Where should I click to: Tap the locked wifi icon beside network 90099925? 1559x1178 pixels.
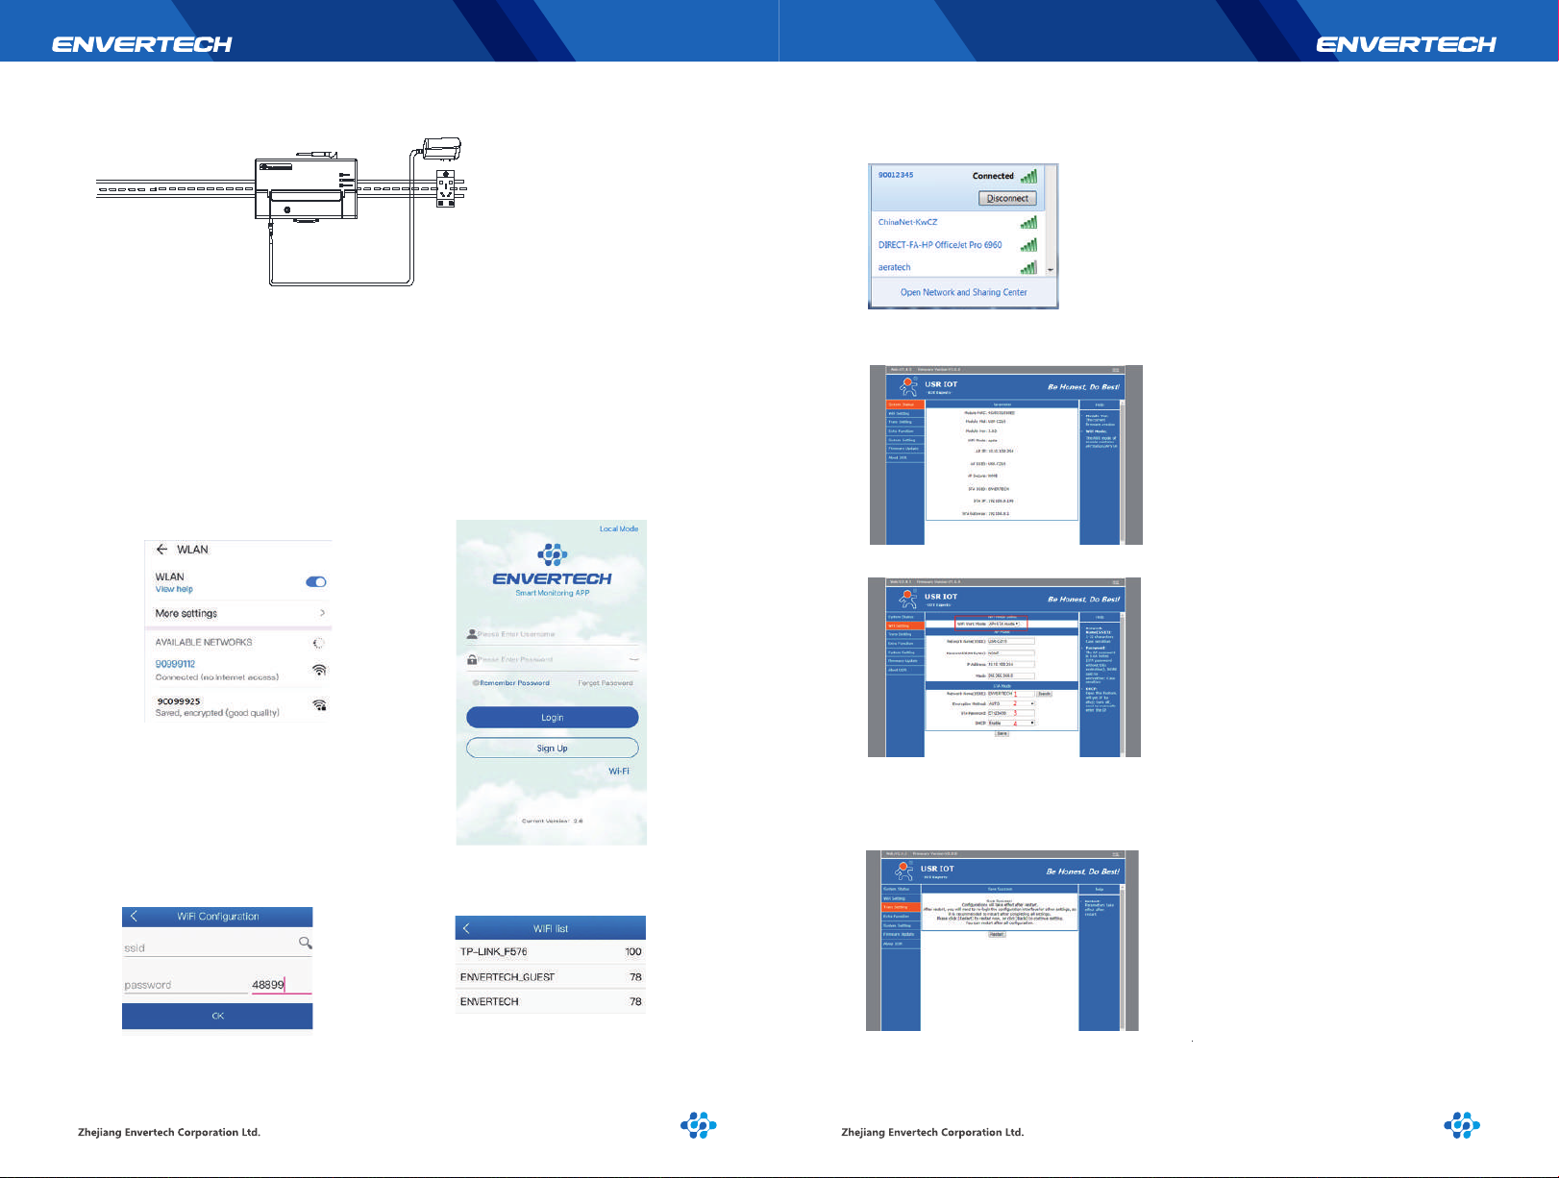pyautogui.click(x=319, y=705)
